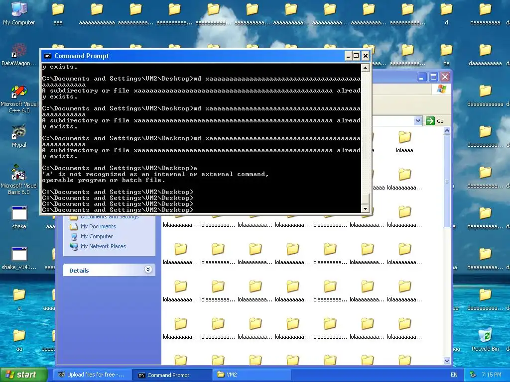Click Command Prompt scrollbar up arrow
Viewport: 510px width, 382px height.
tap(365, 68)
